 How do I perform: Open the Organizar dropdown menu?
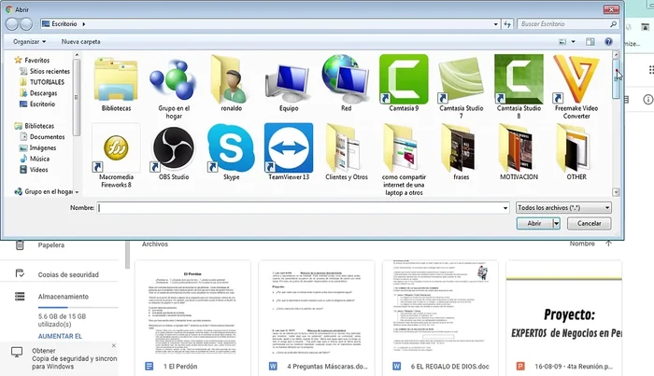point(29,42)
